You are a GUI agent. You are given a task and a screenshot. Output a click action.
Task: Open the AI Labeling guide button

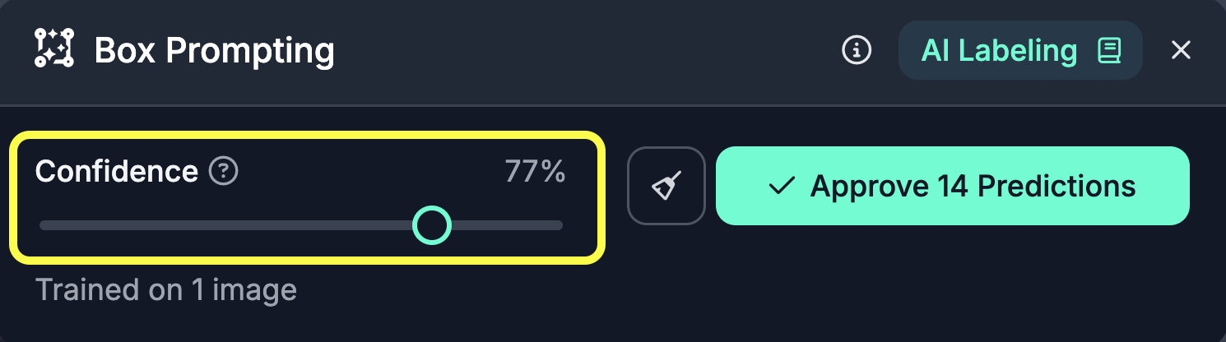point(1019,51)
